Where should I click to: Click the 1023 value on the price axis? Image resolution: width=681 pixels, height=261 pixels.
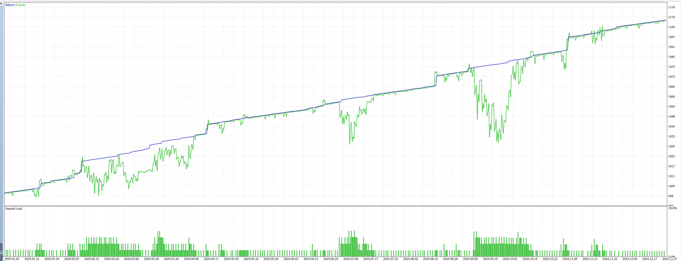(671, 156)
